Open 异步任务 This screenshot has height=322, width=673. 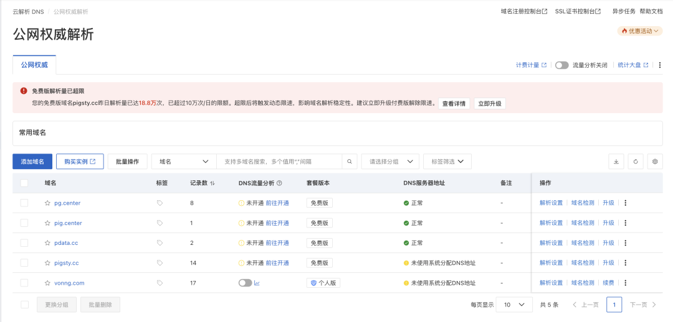click(624, 12)
